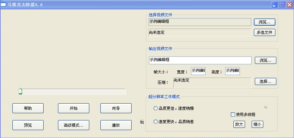Click the 多选文件 multi-select button
Screen dimensions: 294x138
(x=265, y=32)
